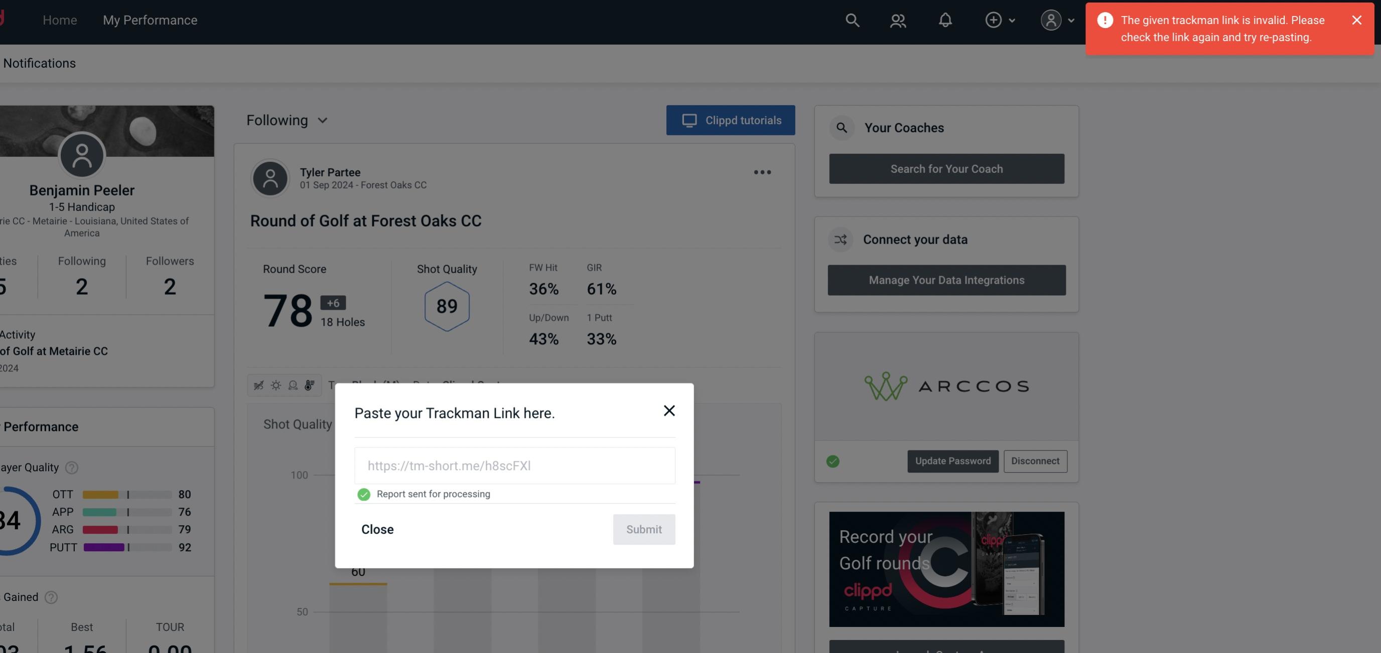The width and height of the screenshot is (1381, 653).
Task: Select the My Performance menu tab
Action: click(x=150, y=19)
